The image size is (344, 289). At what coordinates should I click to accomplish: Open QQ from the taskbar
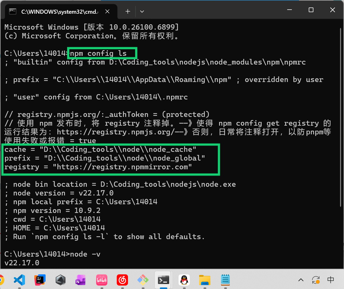184,280
